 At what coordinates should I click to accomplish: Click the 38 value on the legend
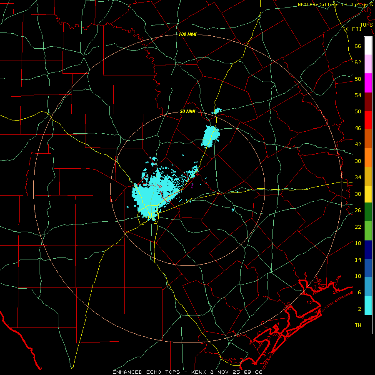click(x=358, y=161)
